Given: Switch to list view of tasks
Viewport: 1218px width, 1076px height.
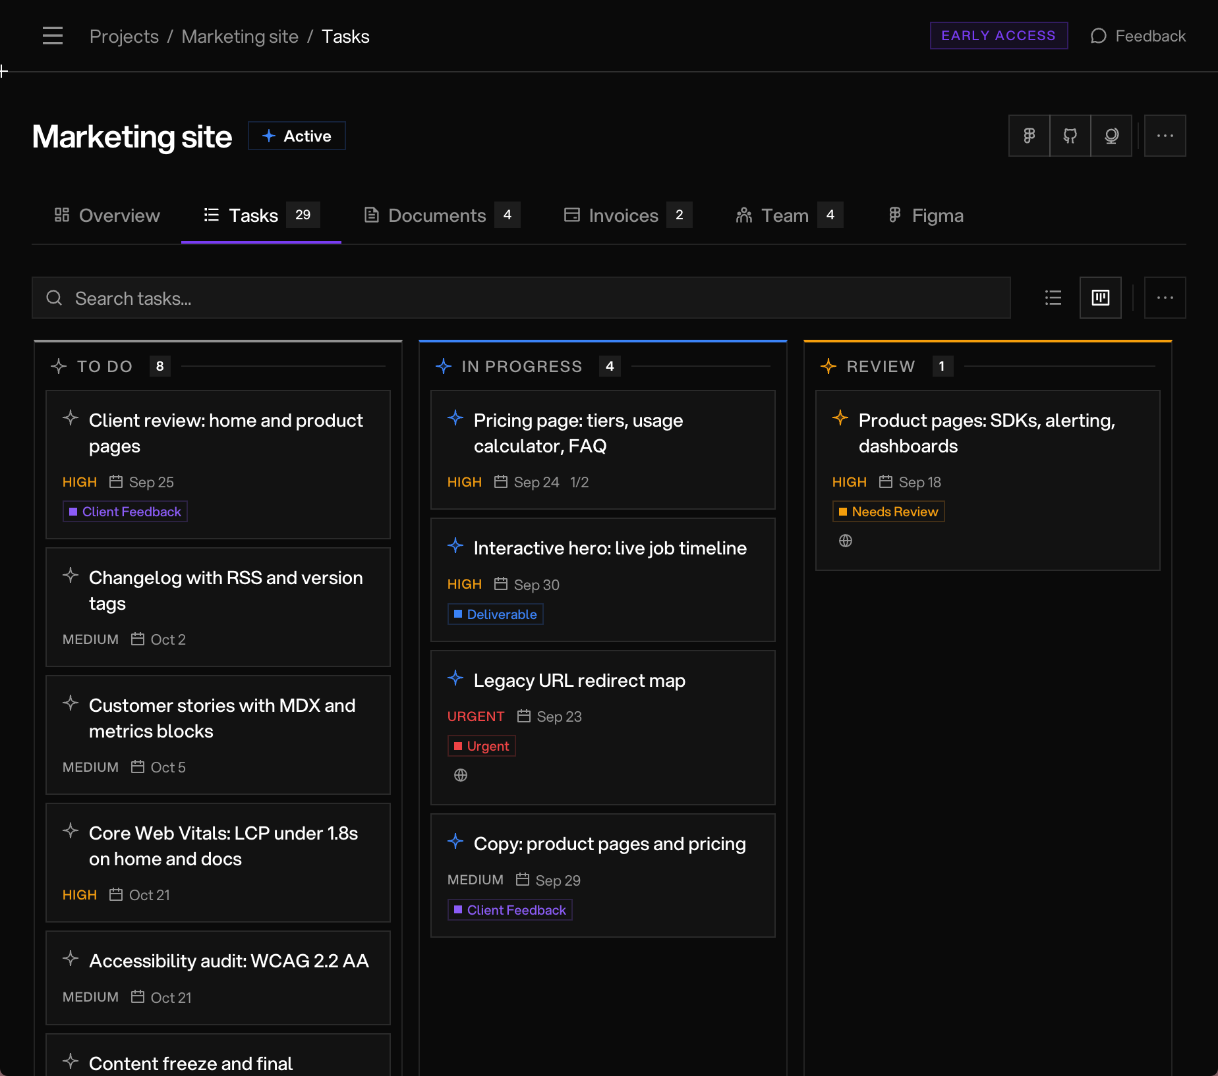Looking at the screenshot, I should 1053,298.
